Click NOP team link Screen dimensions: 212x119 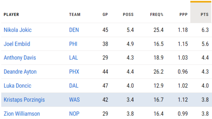click(74, 114)
